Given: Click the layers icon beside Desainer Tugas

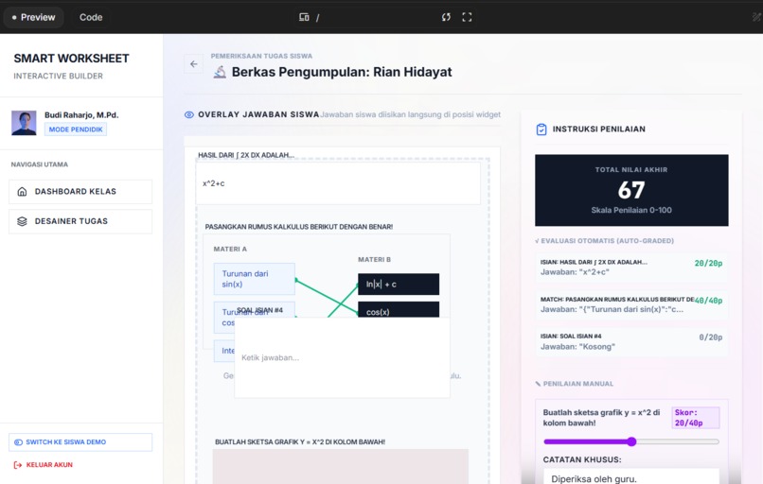Looking at the screenshot, I should [22, 221].
